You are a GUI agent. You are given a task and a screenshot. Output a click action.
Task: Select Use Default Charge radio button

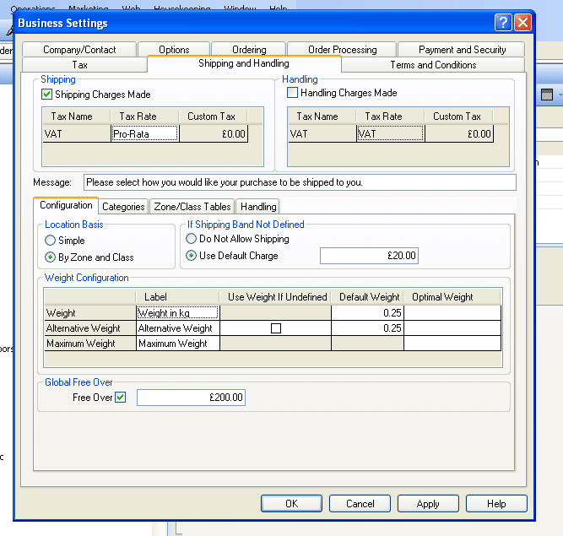(192, 256)
